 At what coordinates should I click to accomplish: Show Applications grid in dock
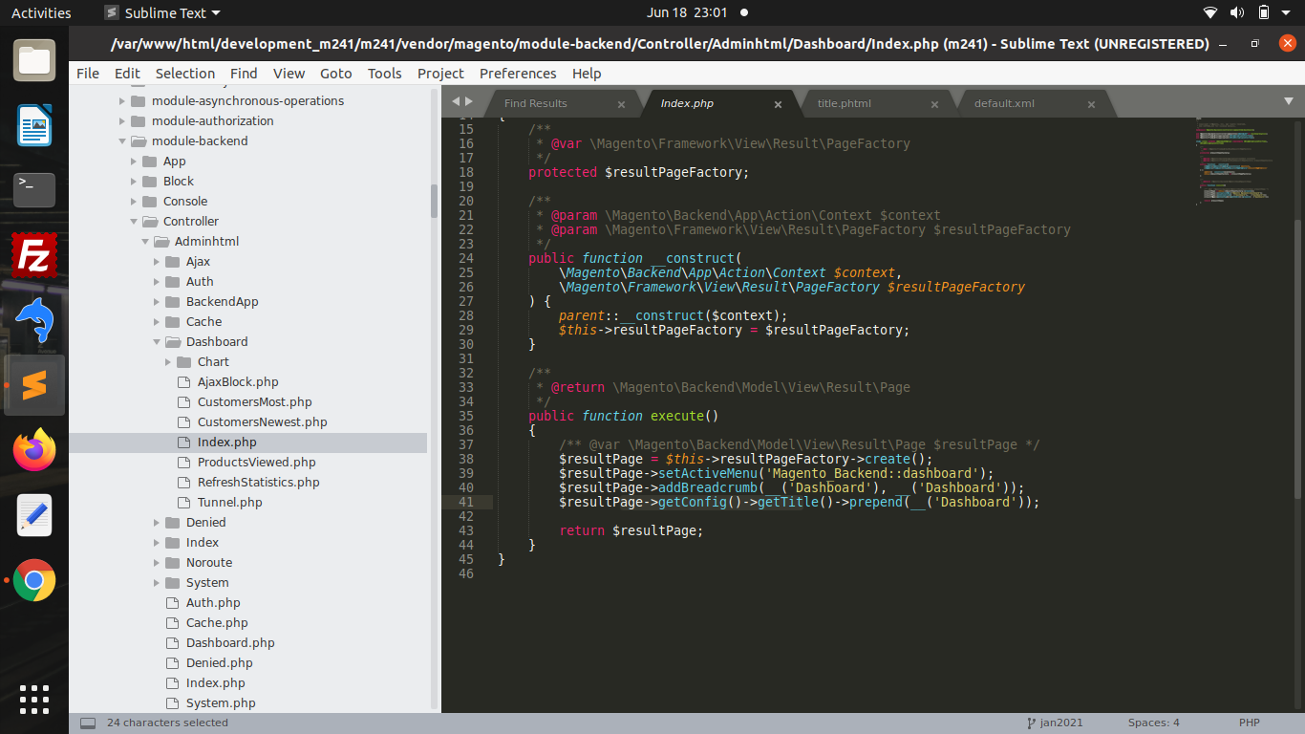34,699
